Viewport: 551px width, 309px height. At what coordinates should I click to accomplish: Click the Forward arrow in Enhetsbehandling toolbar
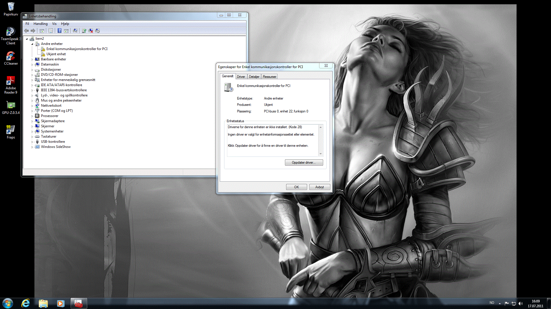coord(33,31)
